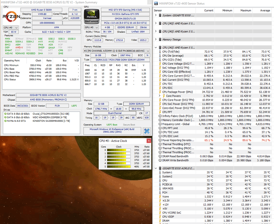Click circle icon beside DRAM Write Bandwidth
The height and width of the screenshot is (224, 274).
click(160, 160)
